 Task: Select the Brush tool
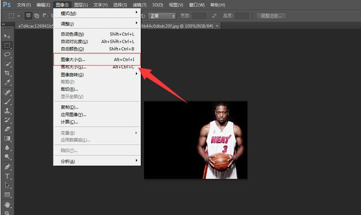point(7,101)
